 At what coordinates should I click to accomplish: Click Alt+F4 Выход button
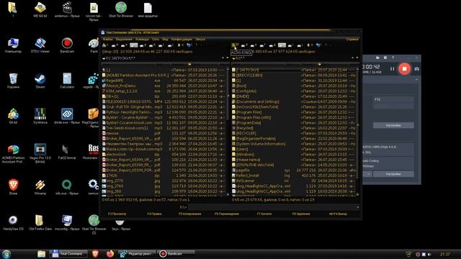coord(338,214)
